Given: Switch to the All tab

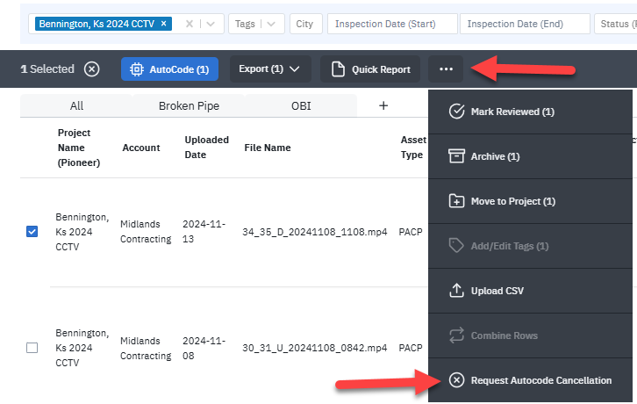Looking at the screenshot, I should click(x=76, y=105).
